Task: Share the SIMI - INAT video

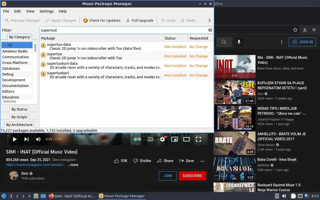Action: click(165, 161)
